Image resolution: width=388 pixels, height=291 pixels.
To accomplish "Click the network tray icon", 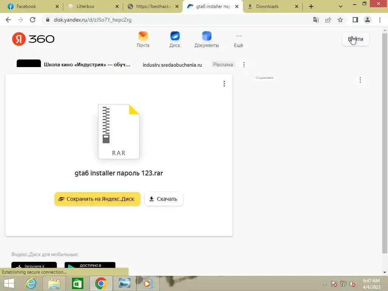I will tap(343, 284).
